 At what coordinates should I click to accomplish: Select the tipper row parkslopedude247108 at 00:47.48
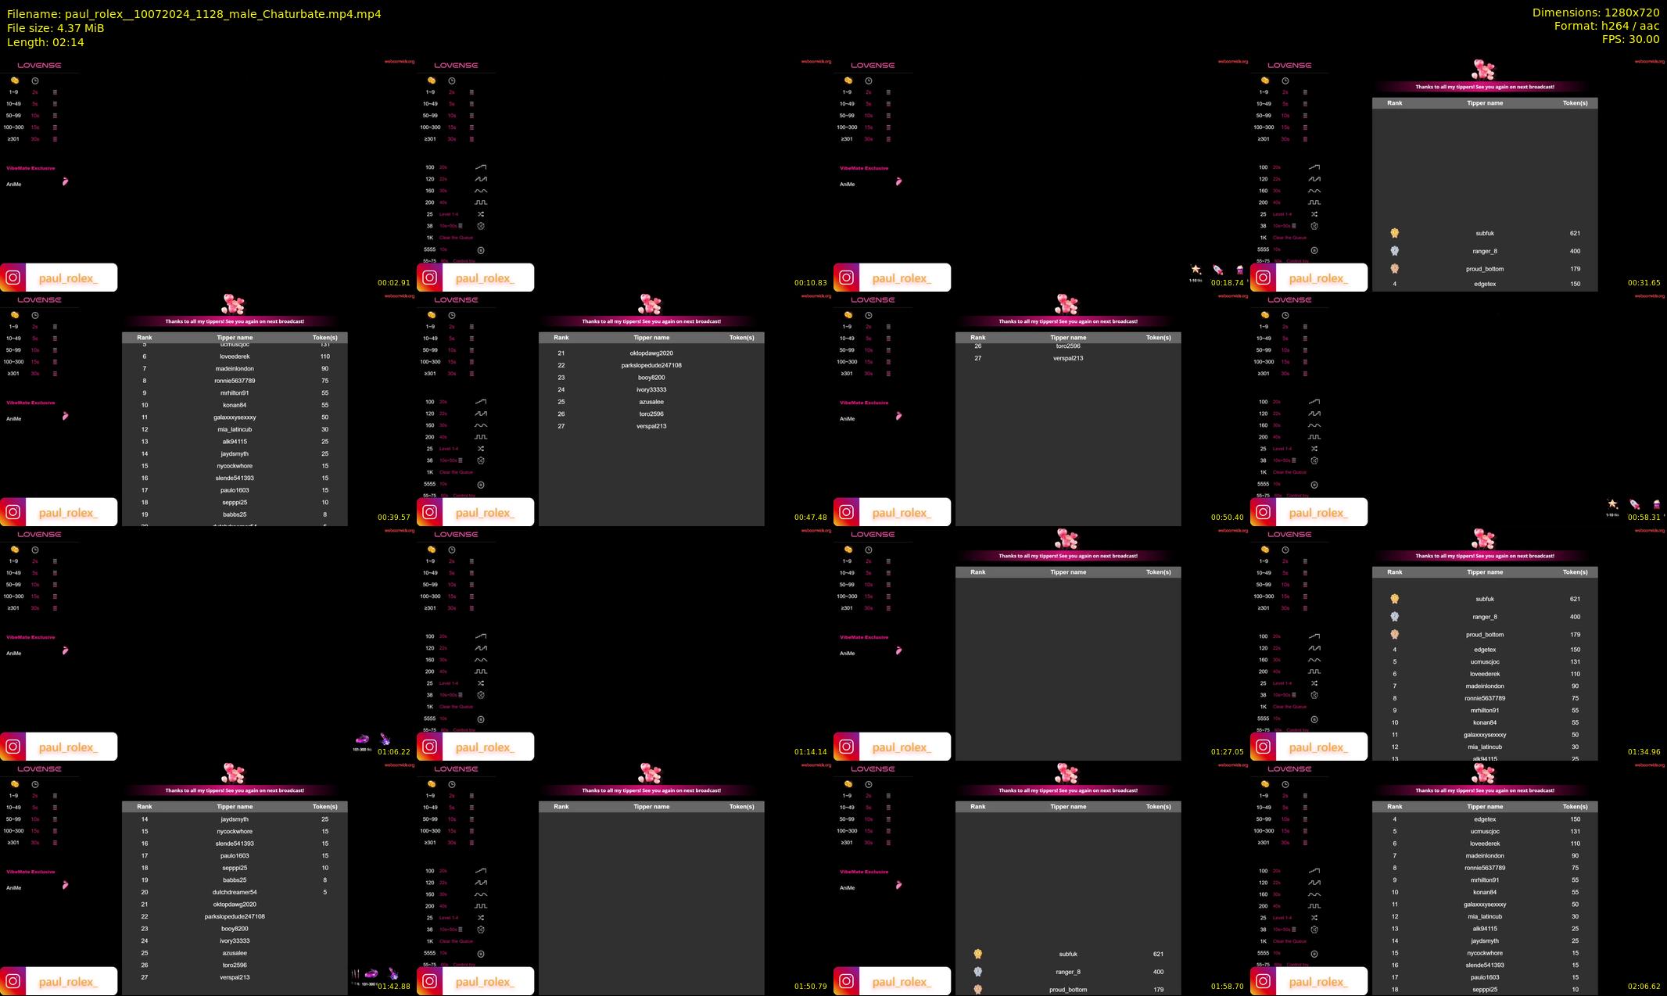[x=651, y=365]
